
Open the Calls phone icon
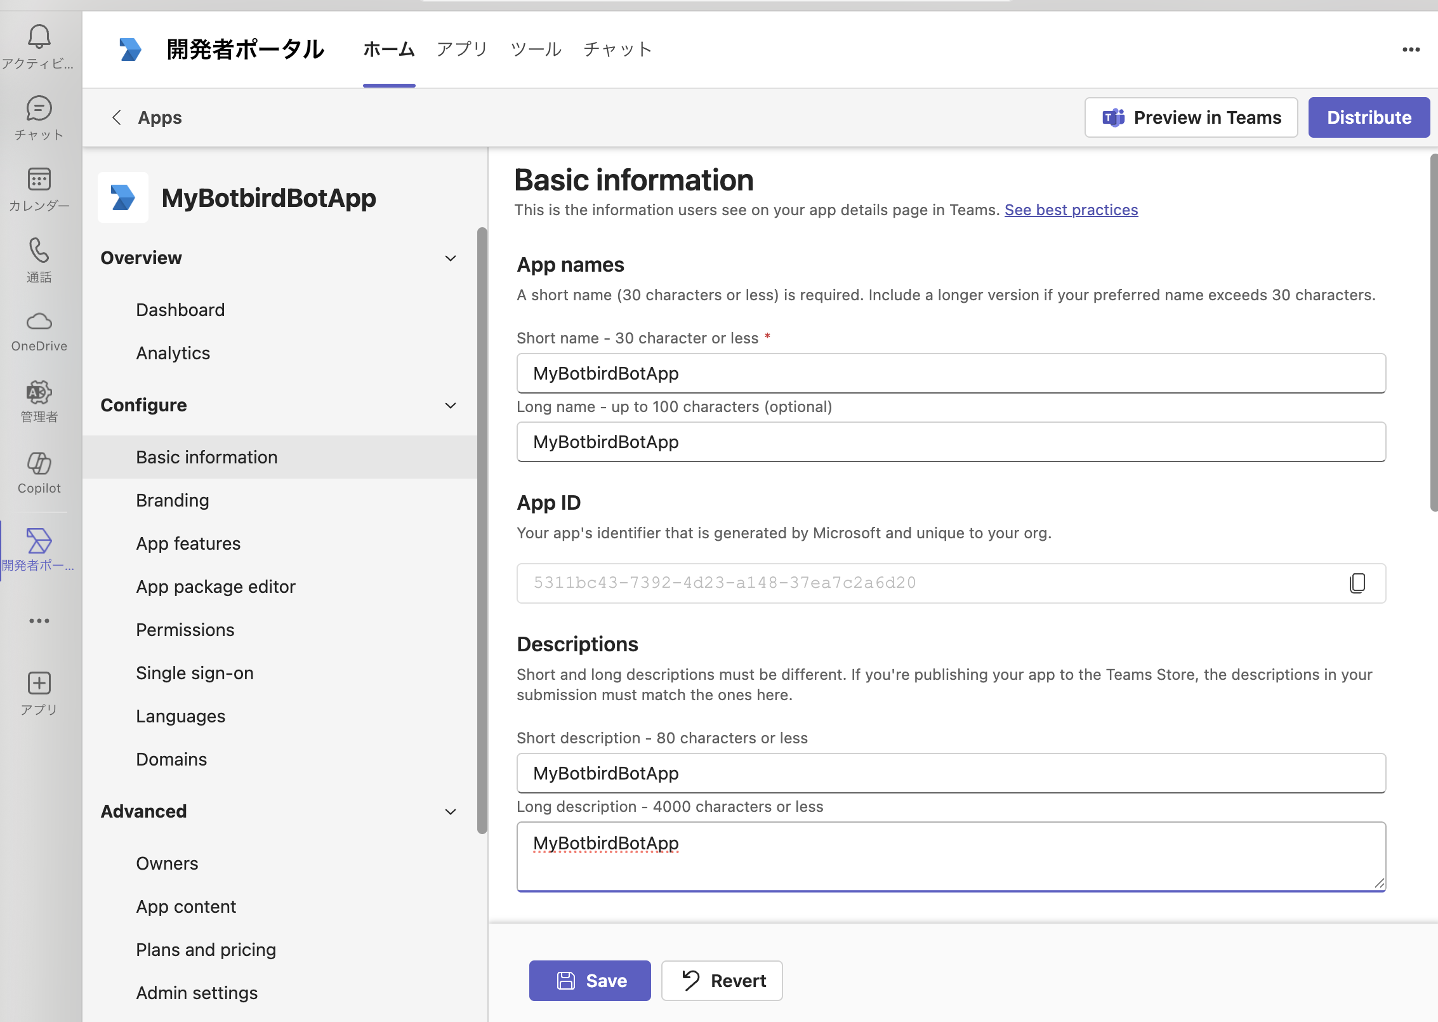[x=39, y=251]
